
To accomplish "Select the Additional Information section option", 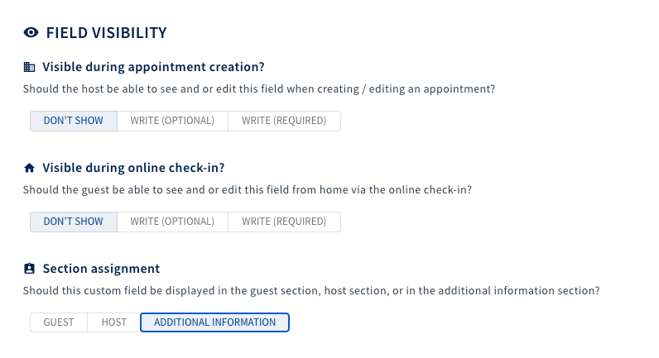I will [x=214, y=322].
